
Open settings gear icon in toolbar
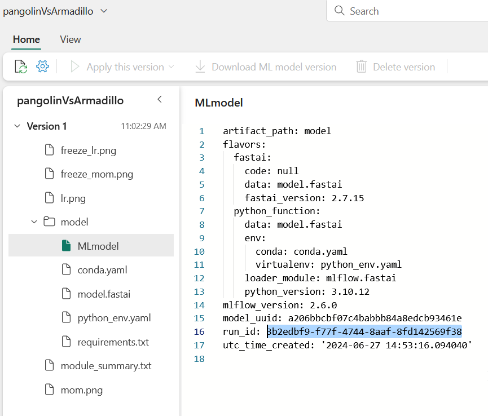[x=42, y=67]
